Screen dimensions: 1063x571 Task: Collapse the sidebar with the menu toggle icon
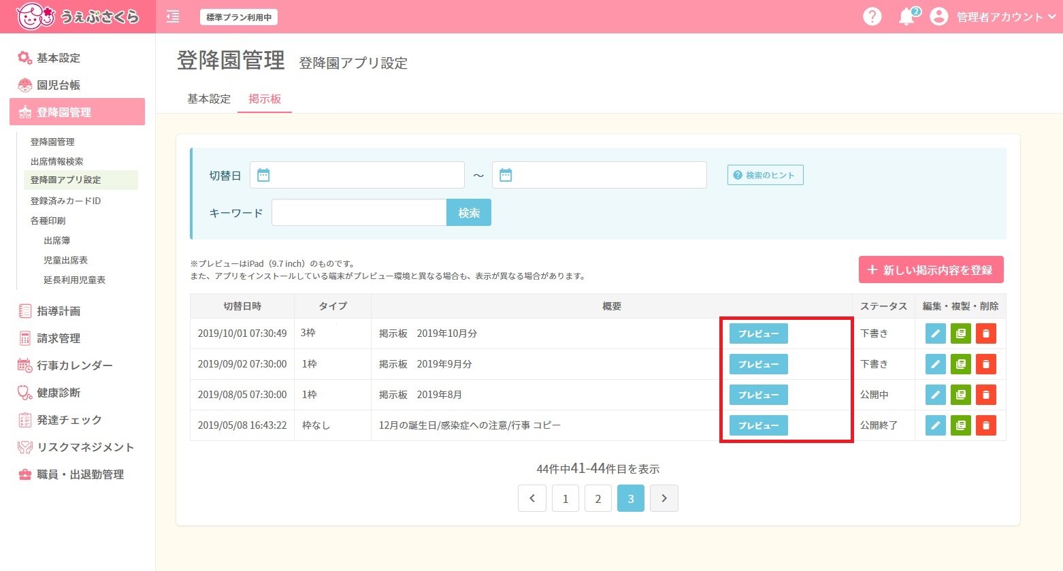click(x=173, y=16)
